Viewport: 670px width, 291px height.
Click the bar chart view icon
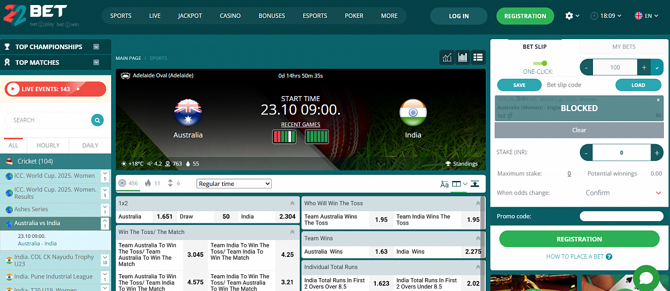[x=462, y=57]
